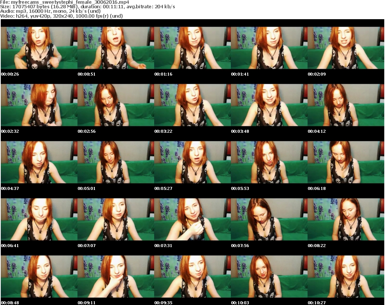Select the thumbnail frame at 00:05:53

click(x=269, y=162)
